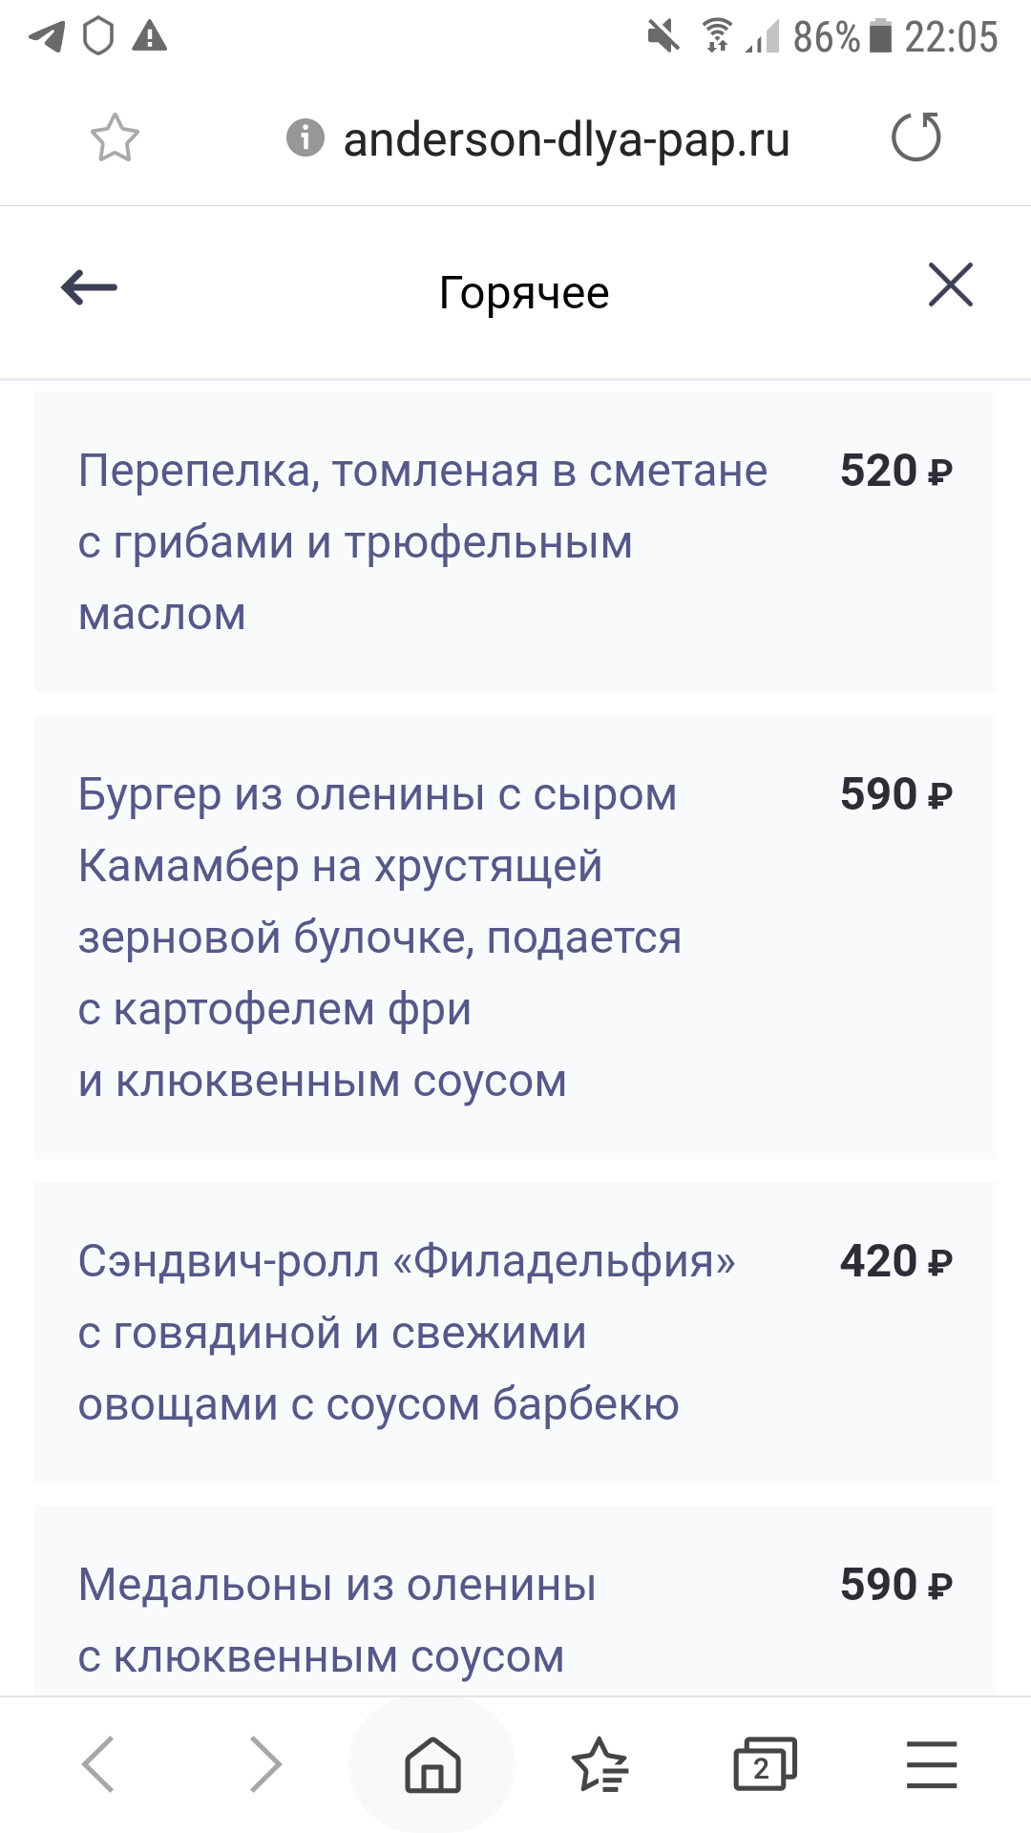The image size is (1031, 1833).
Task: Tap the 420 ₽ price of the sandwich roll
Action: (895, 1262)
